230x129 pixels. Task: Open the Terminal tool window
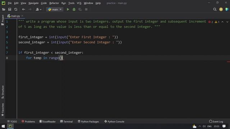point(66,121)
